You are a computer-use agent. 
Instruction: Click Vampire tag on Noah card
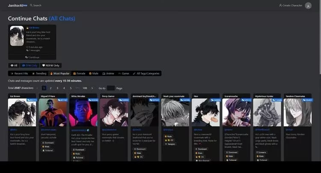point(170,144)
